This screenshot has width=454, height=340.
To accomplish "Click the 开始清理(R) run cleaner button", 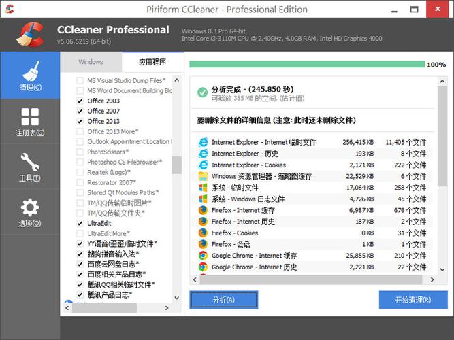I will [x=413, y=300].
